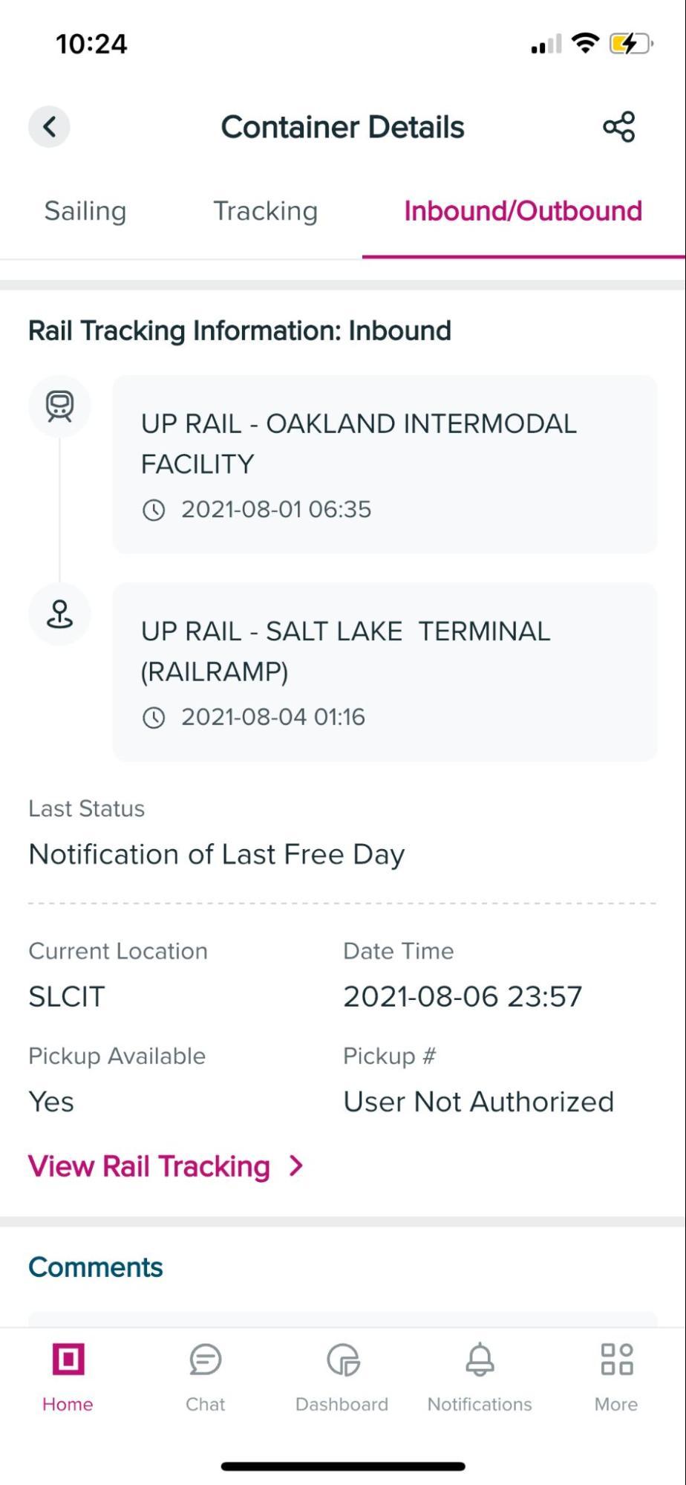Tap the Comments section heading
The image size is (686, 1485).
click(96, 1267)
